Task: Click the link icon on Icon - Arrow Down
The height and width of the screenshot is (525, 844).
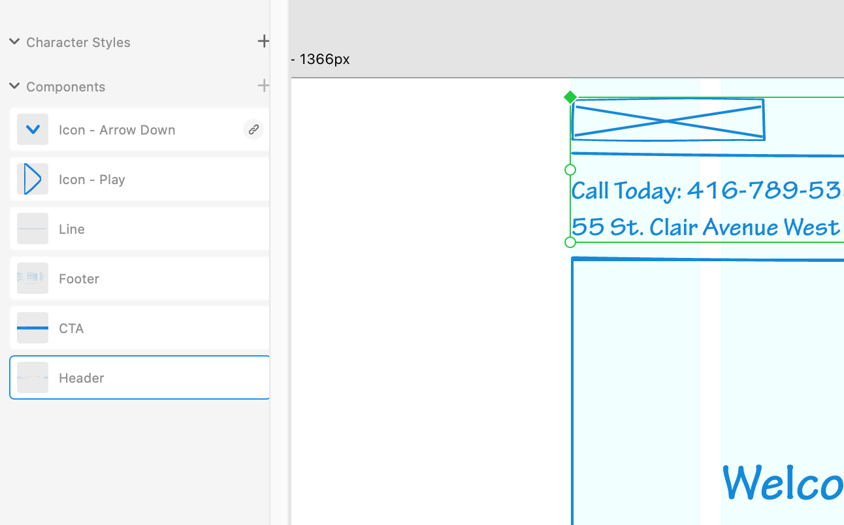Action: click(253, 129)
